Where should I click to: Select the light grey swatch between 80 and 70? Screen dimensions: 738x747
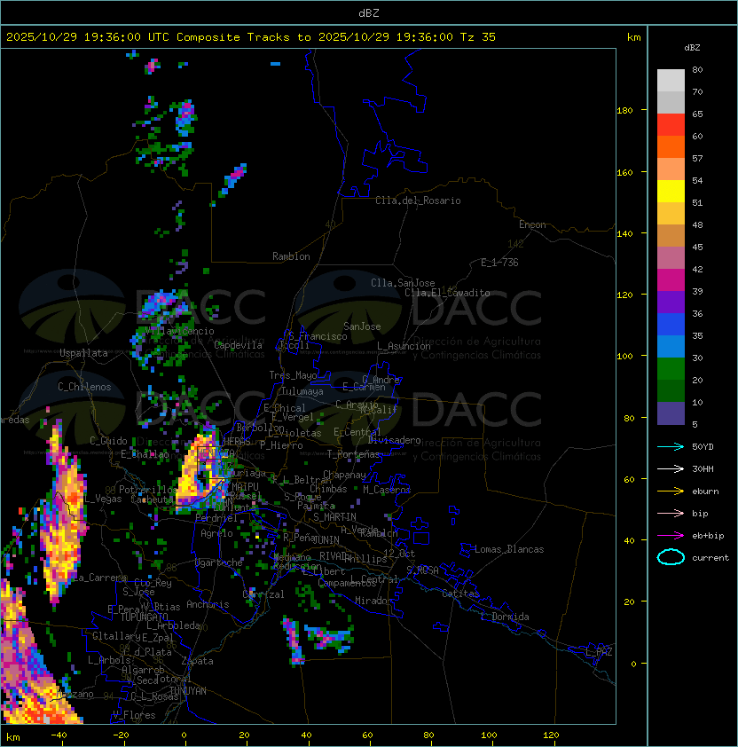[671, 80]
